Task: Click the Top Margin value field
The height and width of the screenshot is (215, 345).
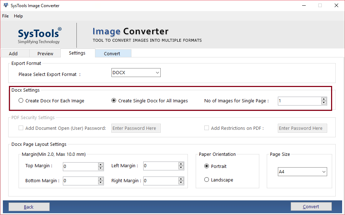Action: (80, 167)
